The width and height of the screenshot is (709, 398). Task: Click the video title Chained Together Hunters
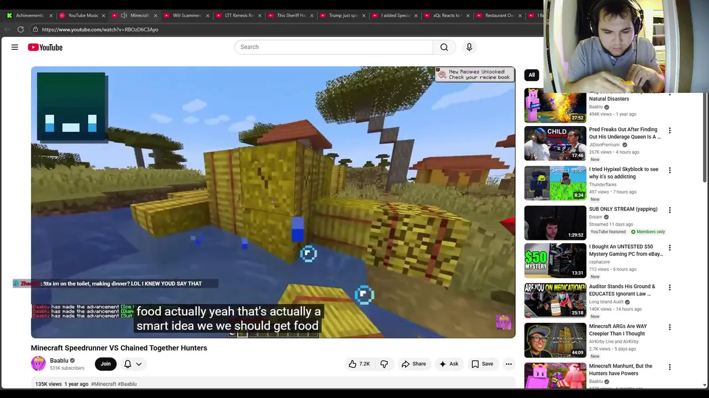click(x=119, y=348)
